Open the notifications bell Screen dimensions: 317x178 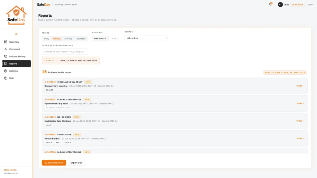pos(270,4)
